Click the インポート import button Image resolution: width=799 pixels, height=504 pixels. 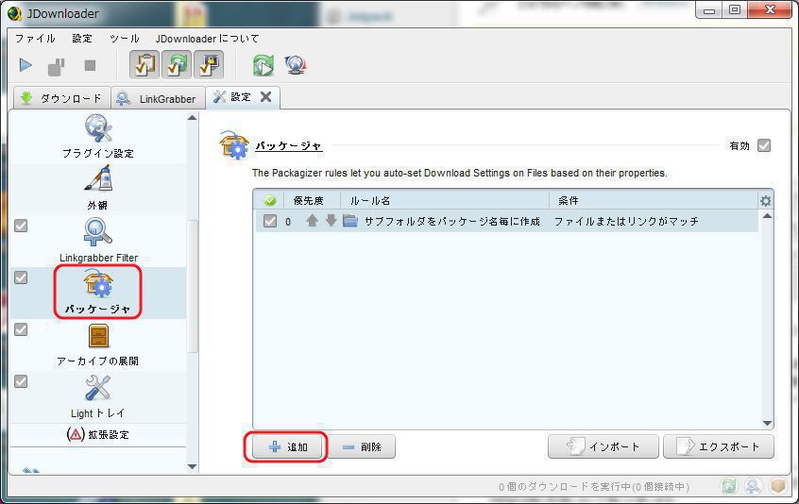[603, 447]
